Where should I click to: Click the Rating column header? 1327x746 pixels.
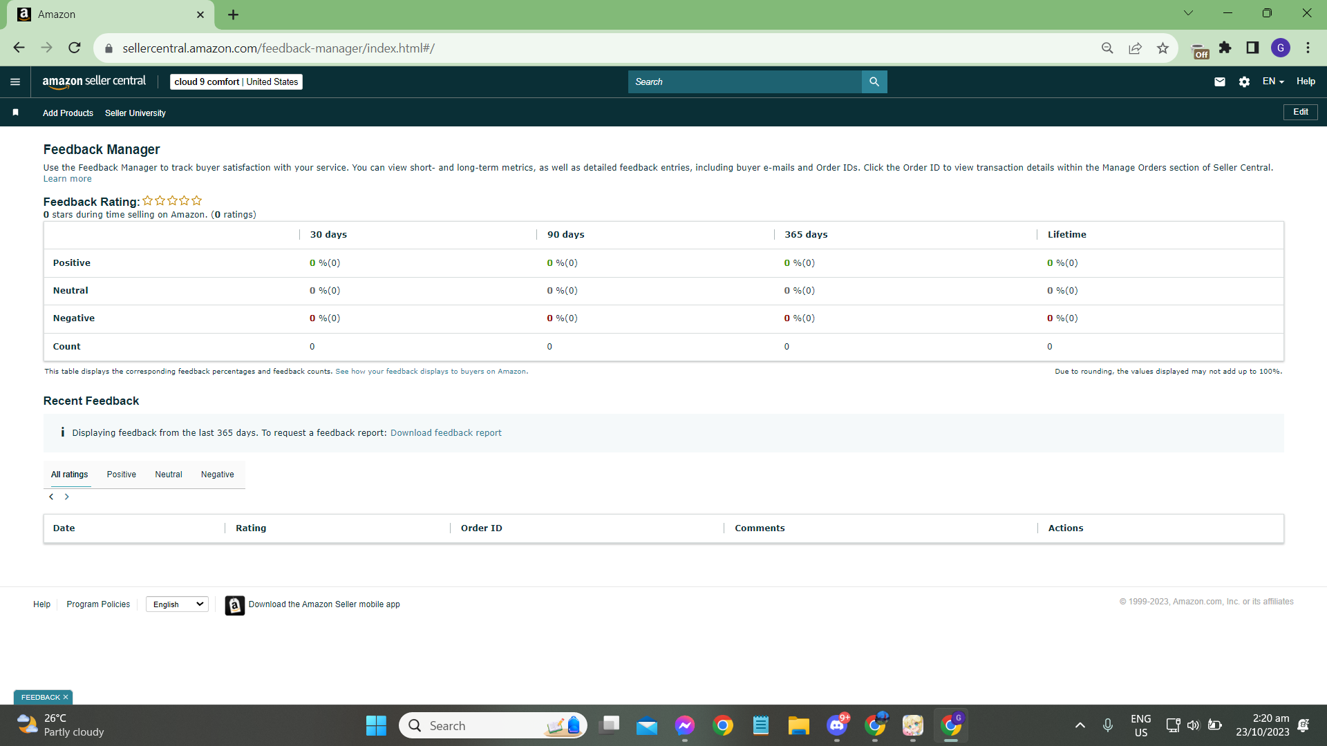click(251, 528)
